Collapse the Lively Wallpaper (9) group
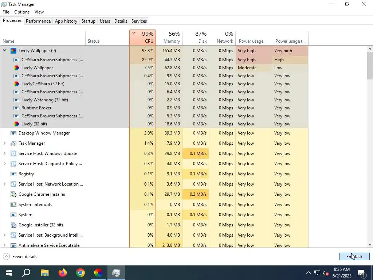 point(4,50)
